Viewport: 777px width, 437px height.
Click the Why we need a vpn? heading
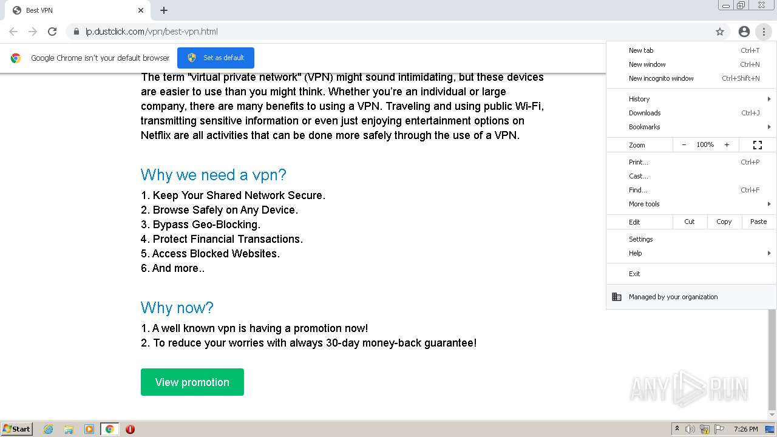pyautogui.click(x=214, y=175)
